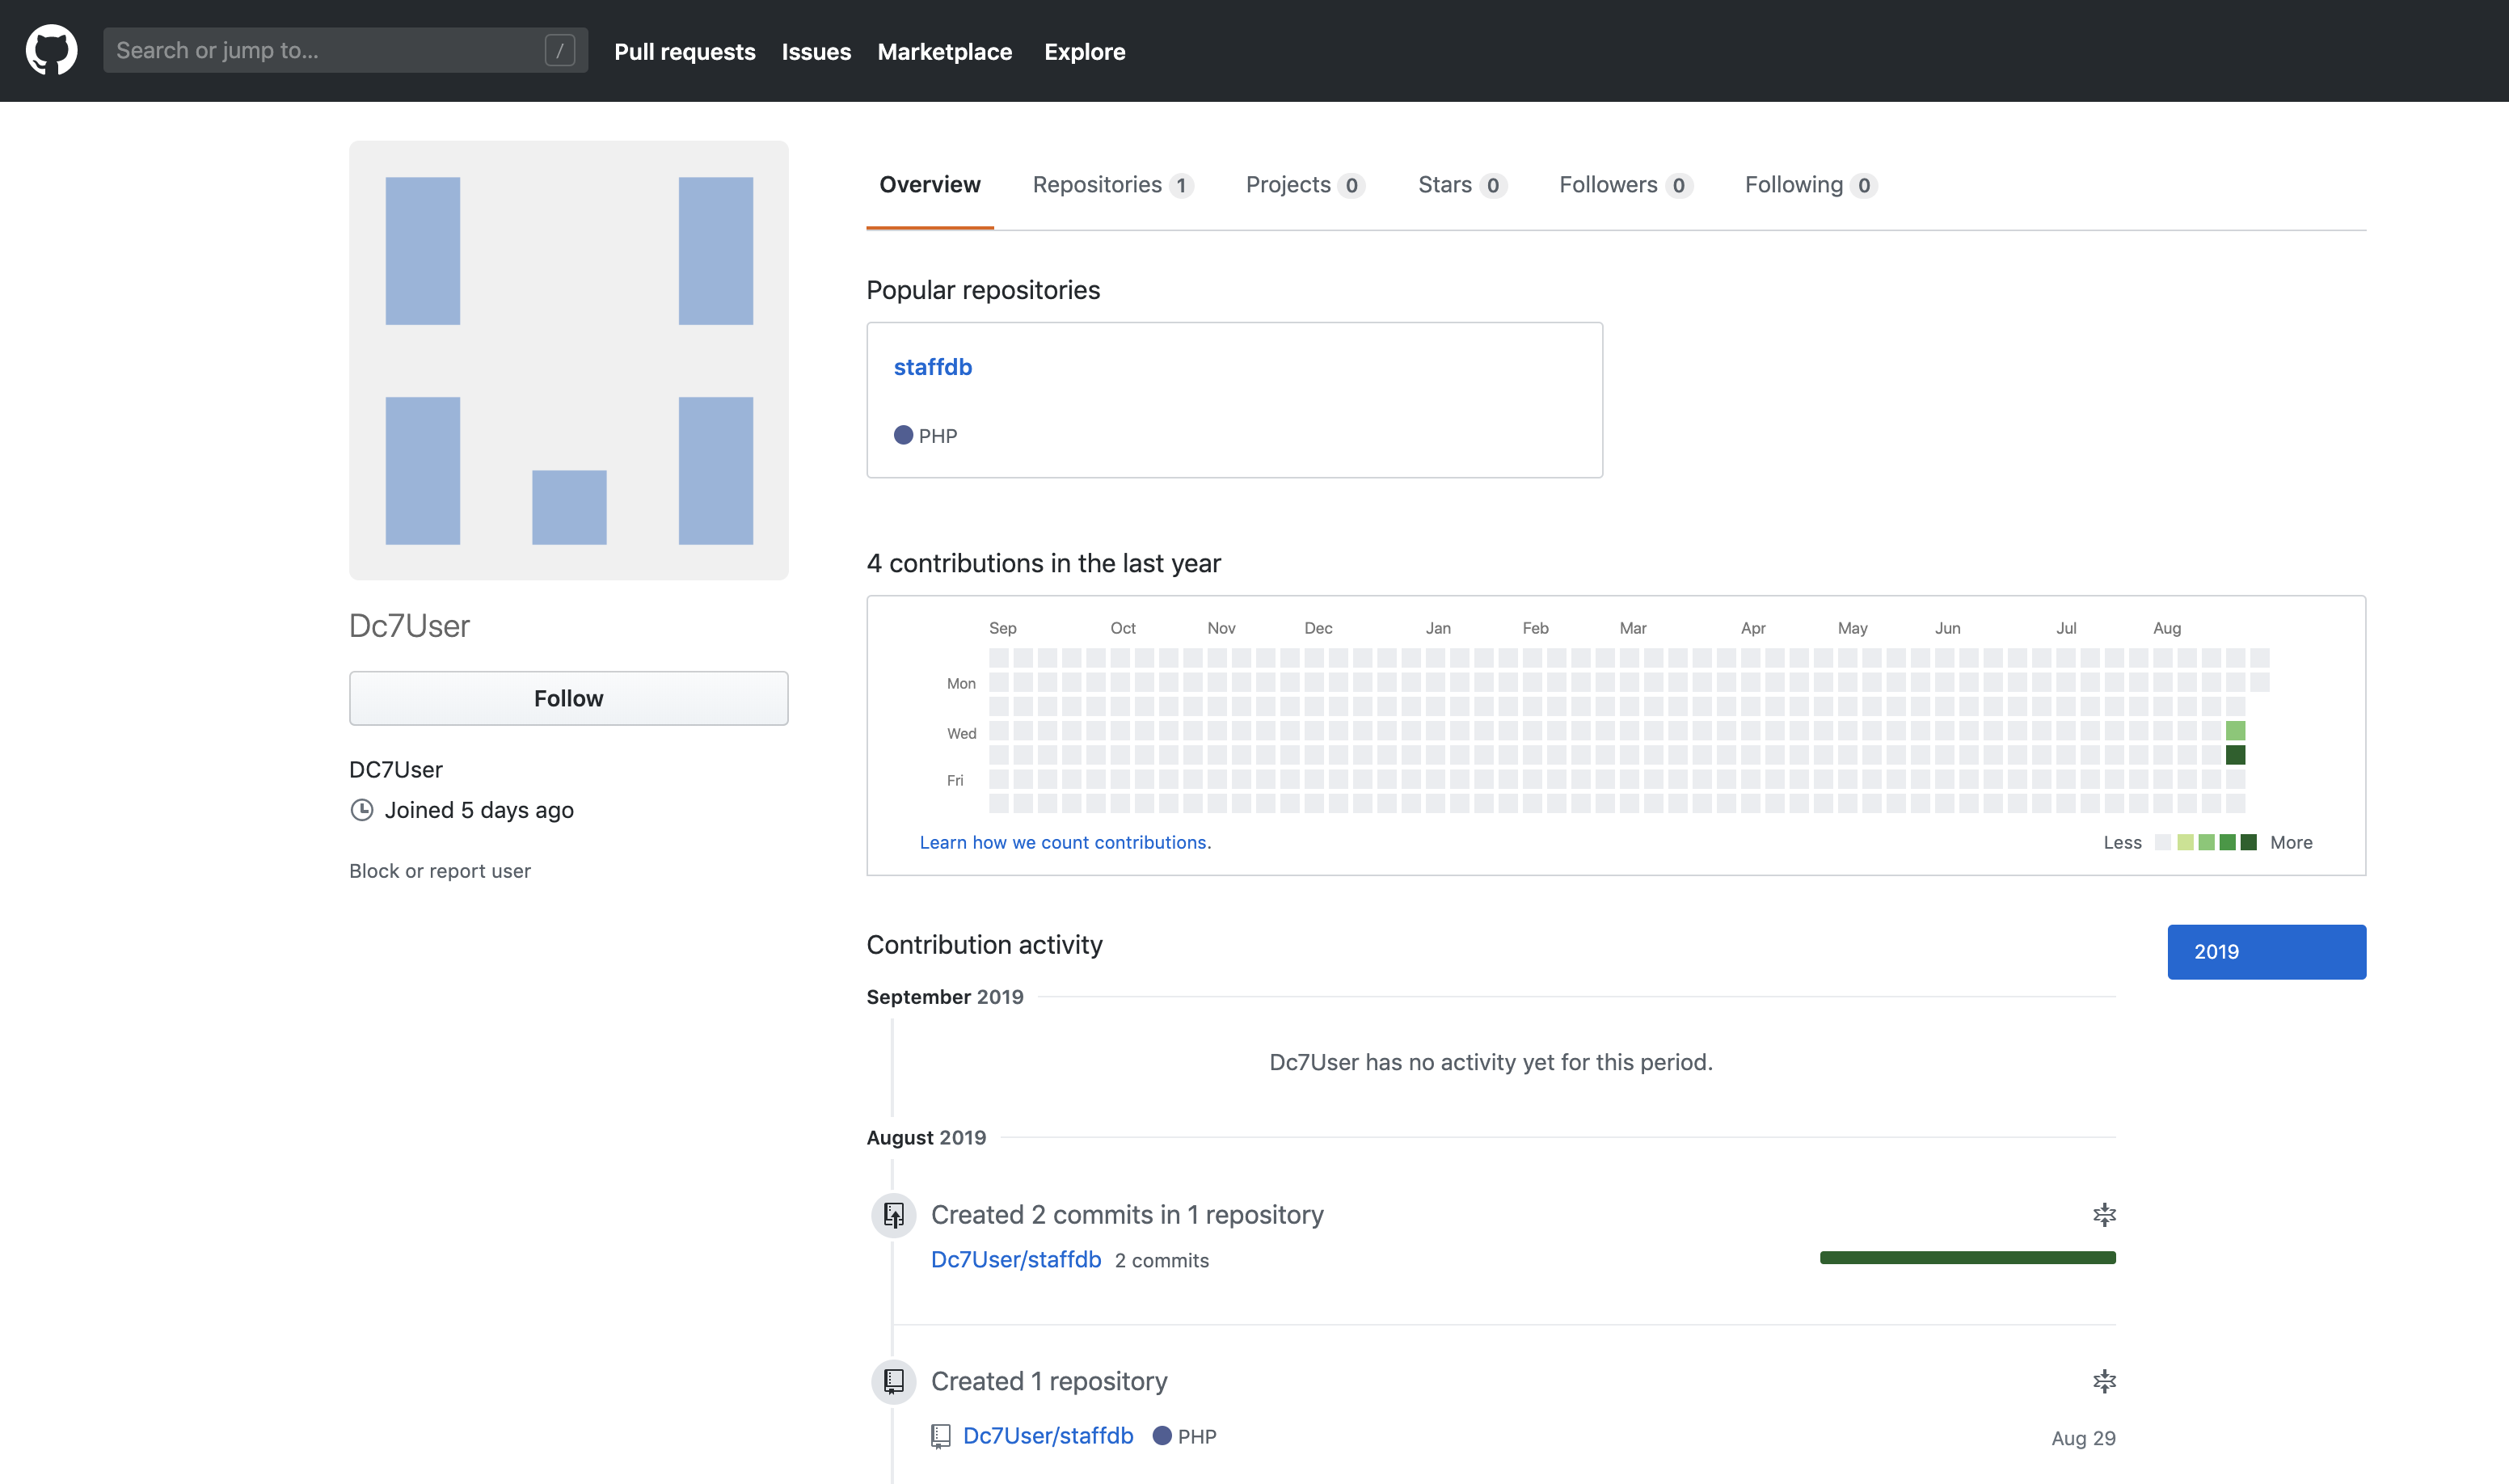Click the September 2019 heading
Image resolution: width=2509 pixels, height=1484 pixels.
click(945, 997)
